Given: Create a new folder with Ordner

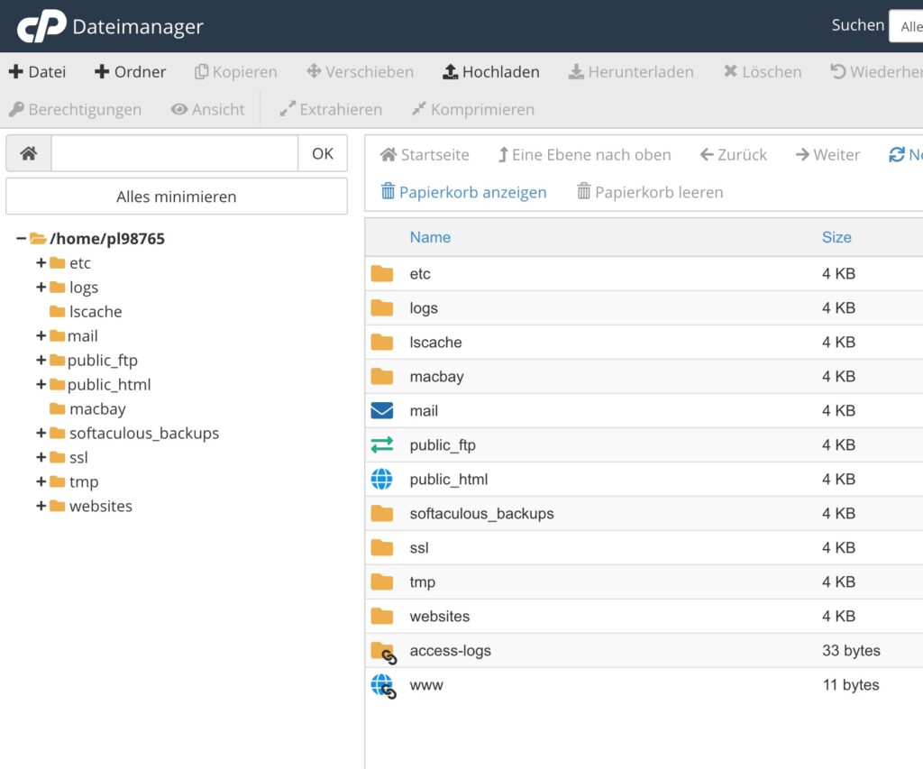Looking at the screenshot, I should (130, 72).
